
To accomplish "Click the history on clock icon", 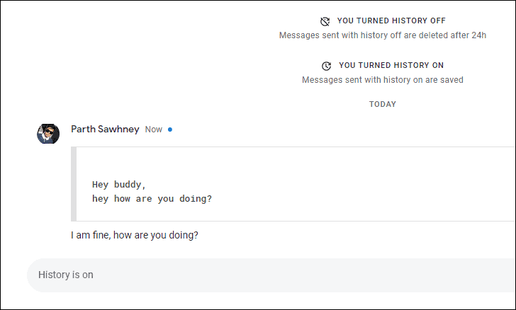I will 326,66.
